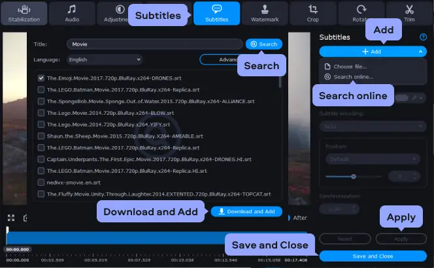This screenshot has height=268, width=434.
Task: Click the timeline marker at 00:12.548
Action: click(225, 260)
